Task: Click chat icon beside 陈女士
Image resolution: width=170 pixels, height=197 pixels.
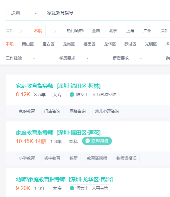Action: pos(72,94)
